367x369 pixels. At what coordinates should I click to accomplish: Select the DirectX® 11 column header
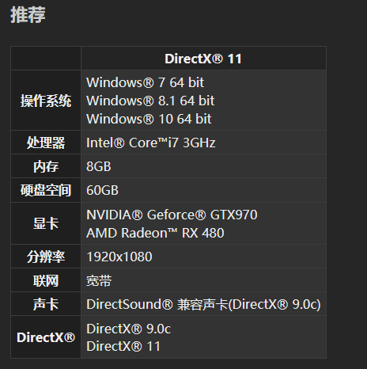[x=203, y=59]
